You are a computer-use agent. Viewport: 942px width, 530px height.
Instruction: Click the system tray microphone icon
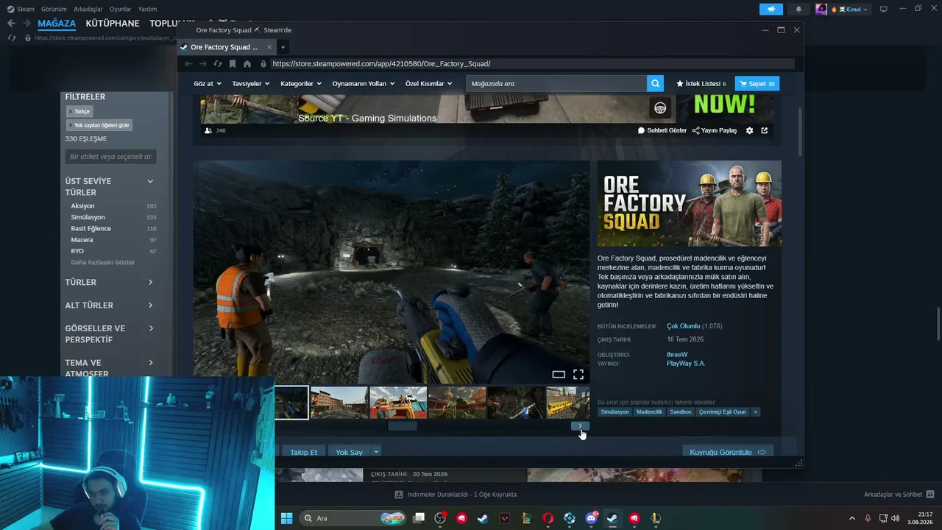click(x=868, y=518)
